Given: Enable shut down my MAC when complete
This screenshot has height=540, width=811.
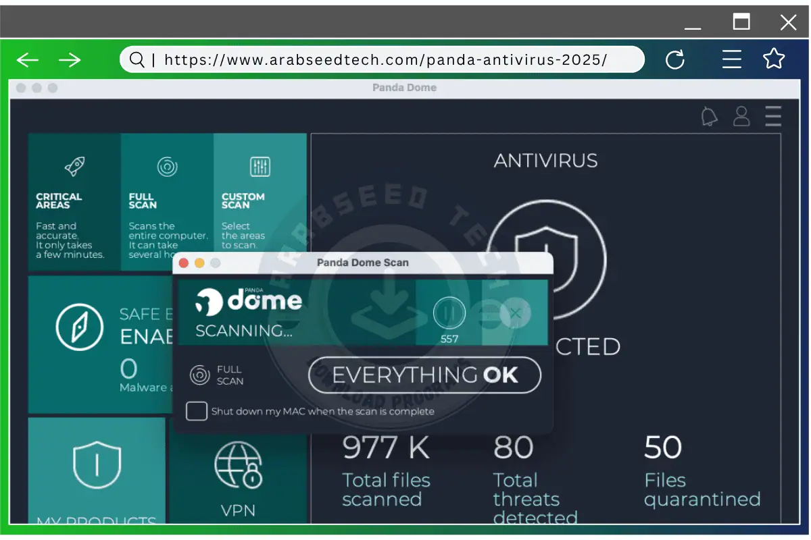Looking at the screenshot, I should click(x=197, y=411).
